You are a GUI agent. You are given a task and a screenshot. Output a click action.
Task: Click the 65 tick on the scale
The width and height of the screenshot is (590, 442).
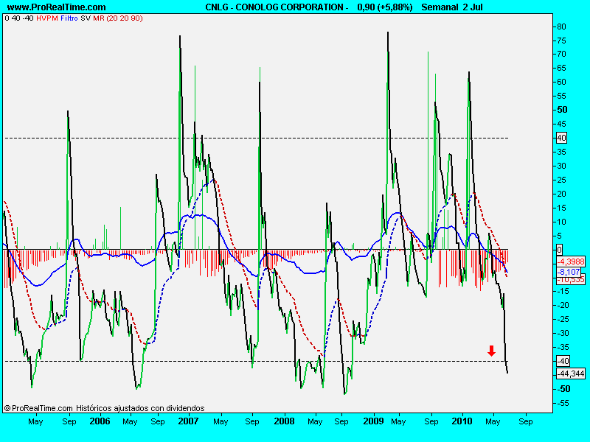pos(561,68)
